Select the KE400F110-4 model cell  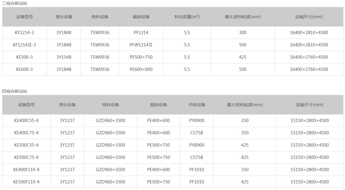coord(26,170)
